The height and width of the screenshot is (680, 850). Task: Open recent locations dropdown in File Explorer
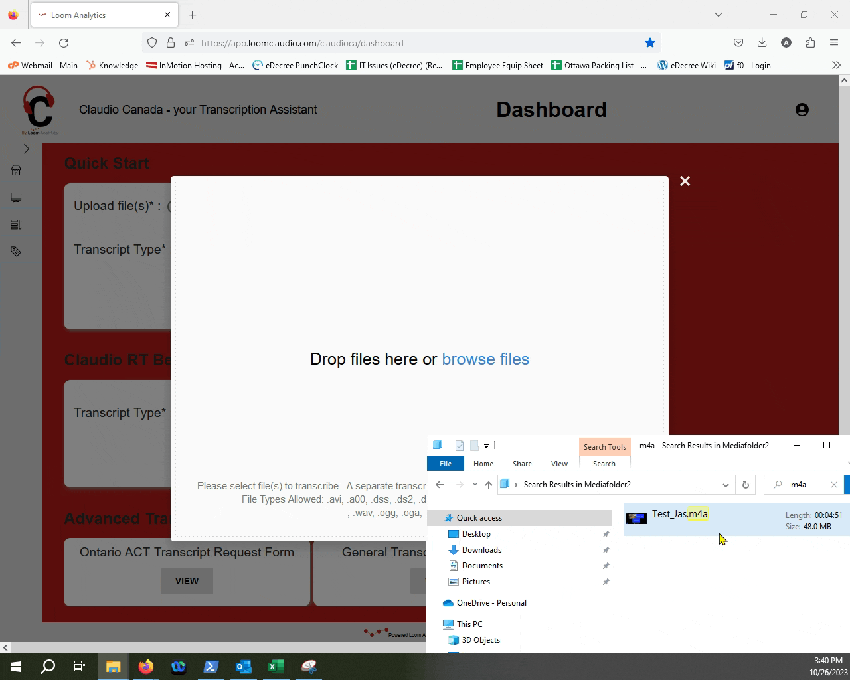[x=475, y=485]
